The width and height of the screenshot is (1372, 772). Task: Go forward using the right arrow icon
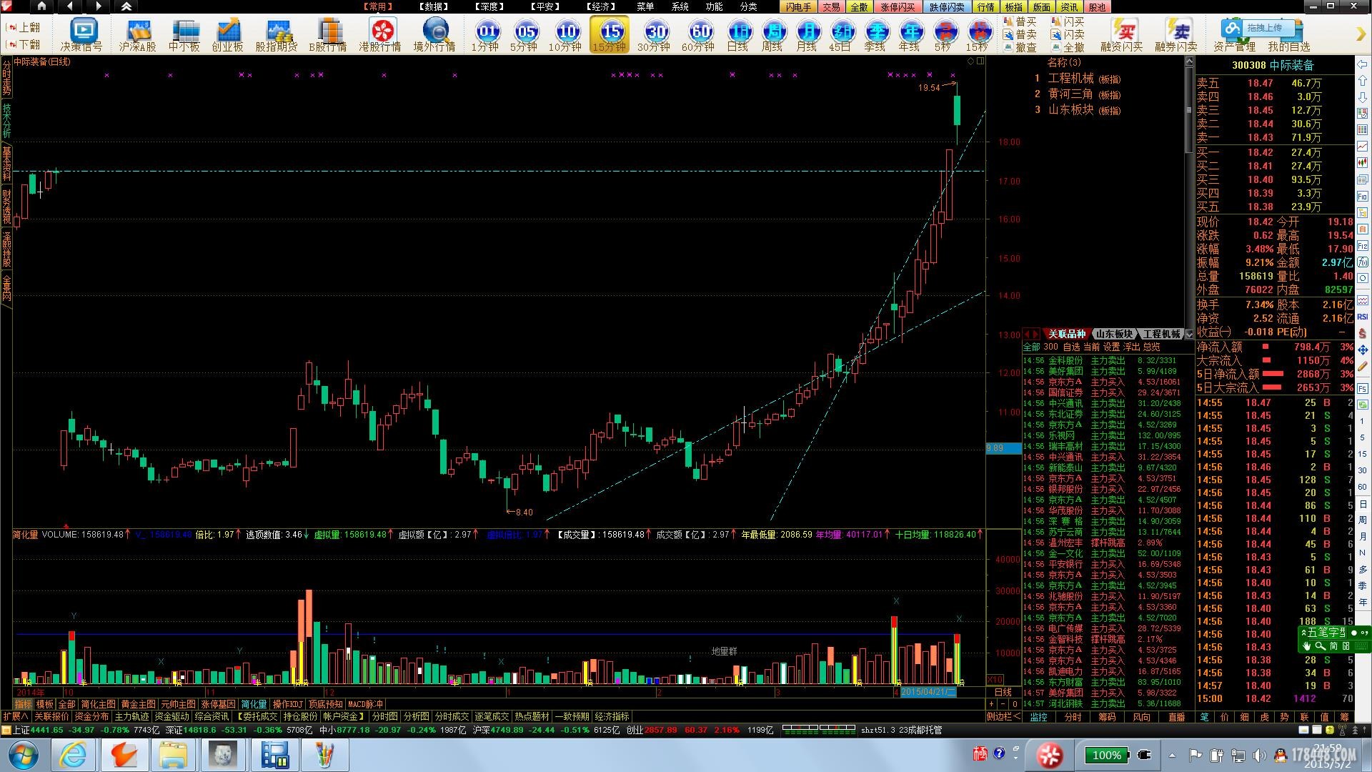[99, 6]
